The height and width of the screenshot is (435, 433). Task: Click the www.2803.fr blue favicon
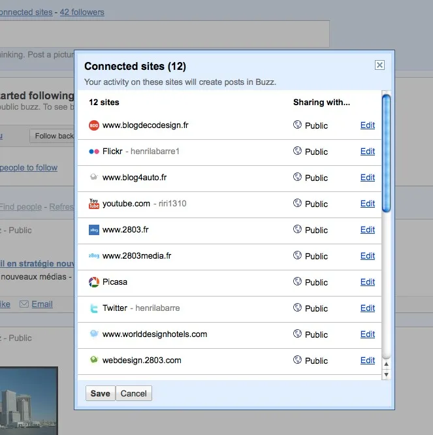tap(94, 230)
